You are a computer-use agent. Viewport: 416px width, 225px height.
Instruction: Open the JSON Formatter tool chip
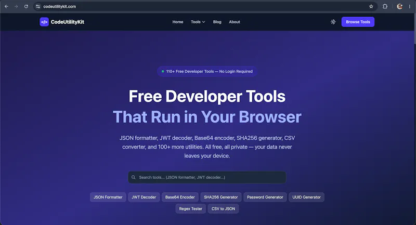(x=108, y=197)
